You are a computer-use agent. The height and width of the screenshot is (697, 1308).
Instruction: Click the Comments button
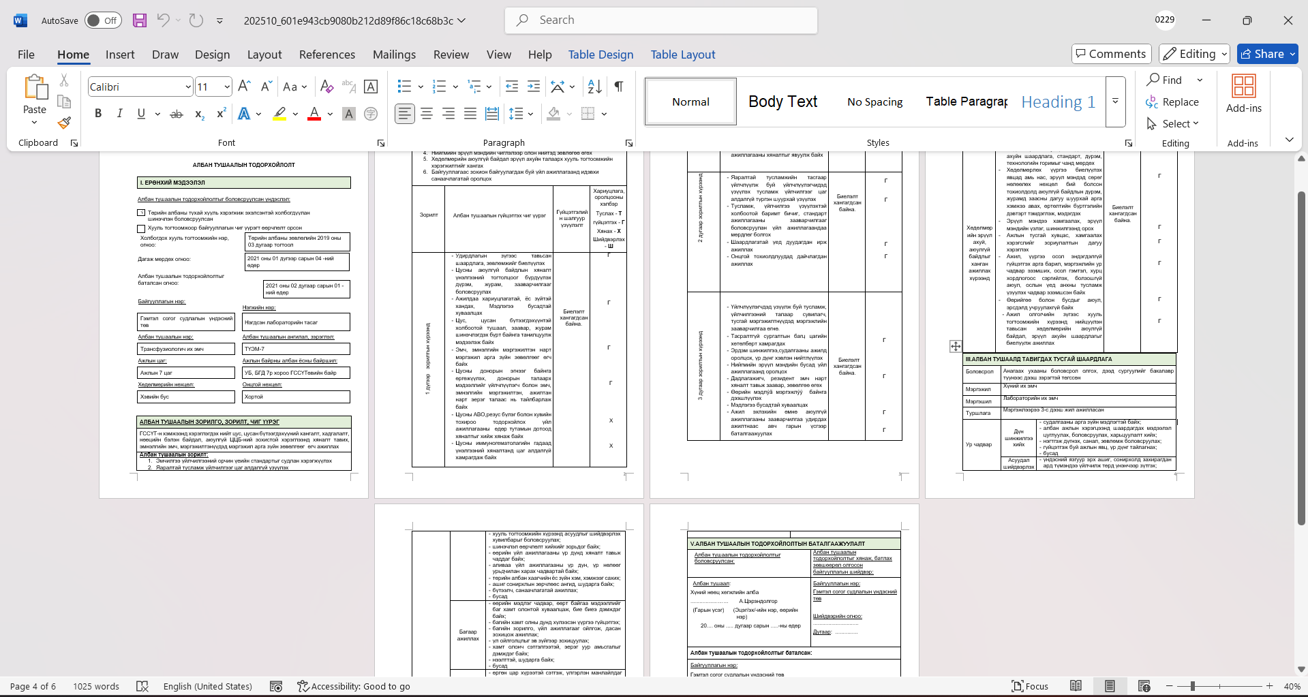[x=1111, y=54]
